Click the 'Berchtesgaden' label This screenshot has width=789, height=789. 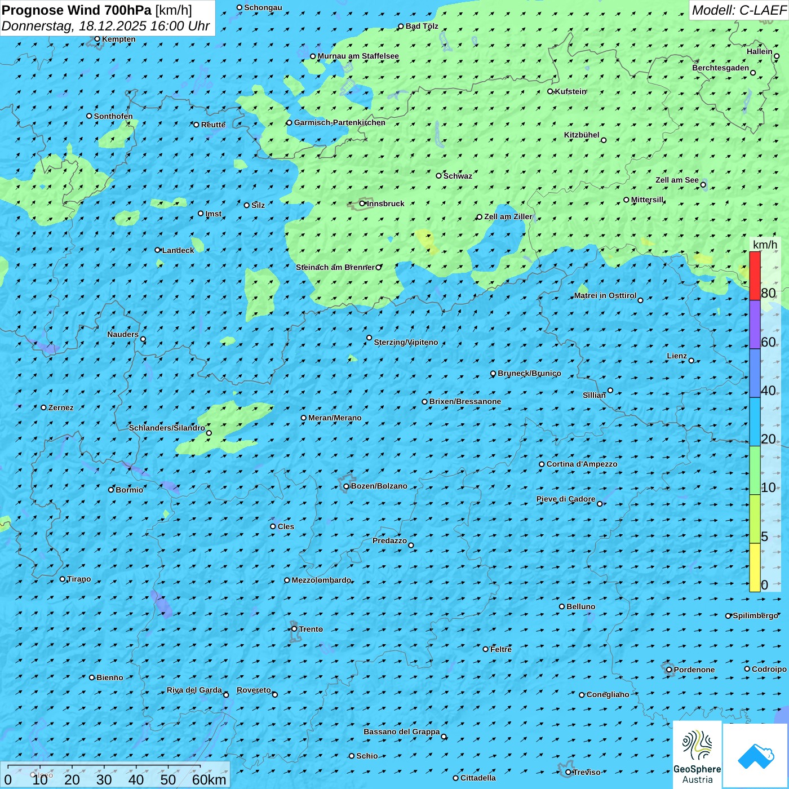pos(721,68)
